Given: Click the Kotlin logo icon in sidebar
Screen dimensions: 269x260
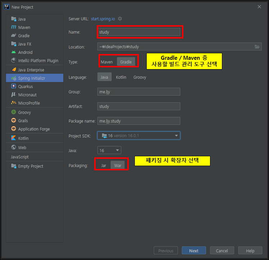Looking at the screenshot, I should point(14,138).
